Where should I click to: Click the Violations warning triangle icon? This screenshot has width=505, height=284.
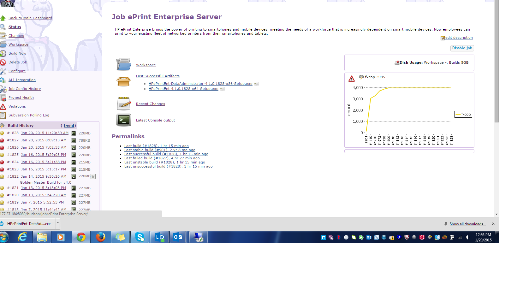point(3,106)
